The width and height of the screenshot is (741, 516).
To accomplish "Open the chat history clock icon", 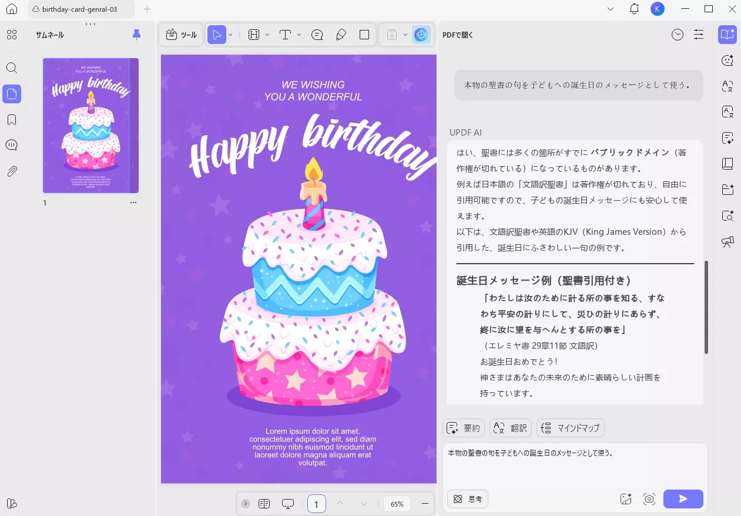I will click(x=678, y=35).
